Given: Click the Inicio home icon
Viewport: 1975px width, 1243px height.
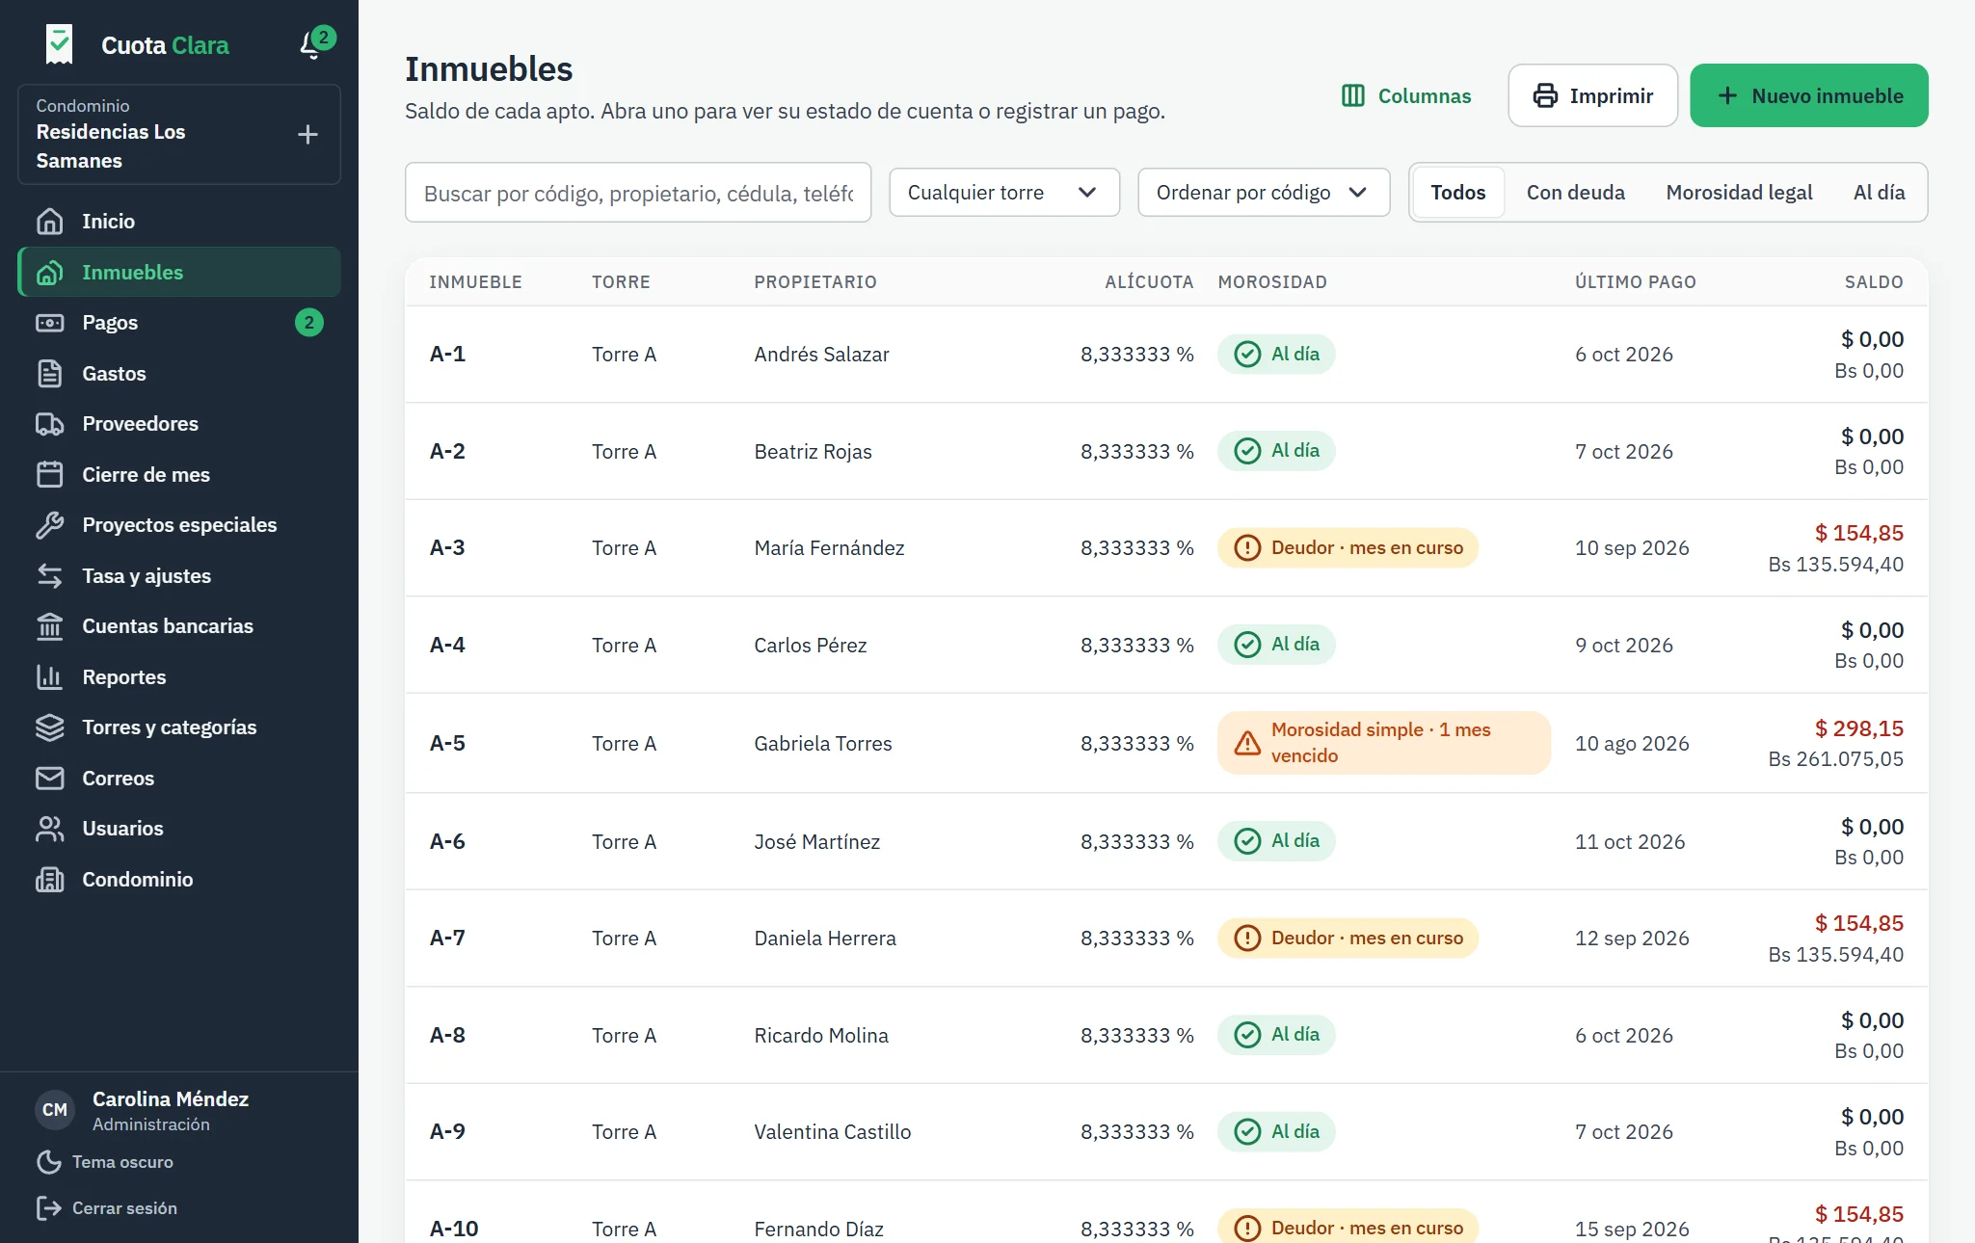Looking at the screenshot, I should [50, 222].
